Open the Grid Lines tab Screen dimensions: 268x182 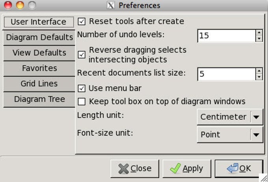point(39,84)
